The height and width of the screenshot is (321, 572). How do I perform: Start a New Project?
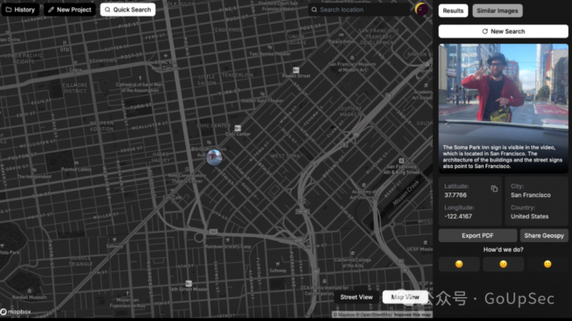pyautogui.click(x=69, y=10)
